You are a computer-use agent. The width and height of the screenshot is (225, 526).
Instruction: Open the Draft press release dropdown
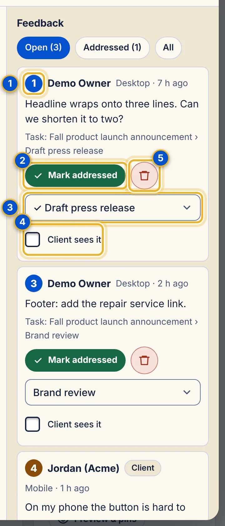tap(113, 208)
